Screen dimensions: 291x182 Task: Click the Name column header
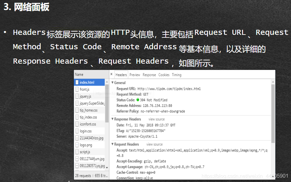pos(91,75)
